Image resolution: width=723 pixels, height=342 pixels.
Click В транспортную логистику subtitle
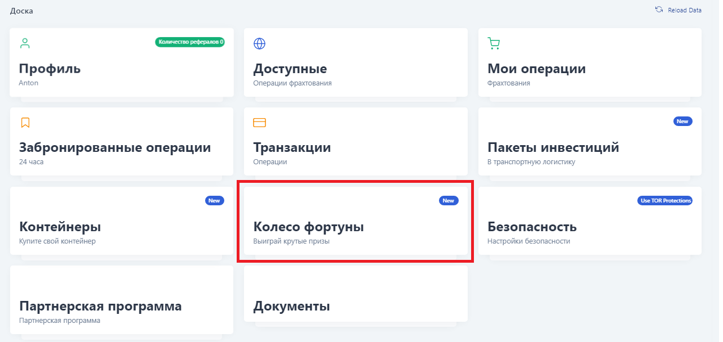531,162
